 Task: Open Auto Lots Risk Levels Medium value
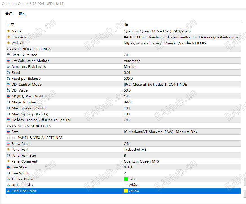coord(182,66)
